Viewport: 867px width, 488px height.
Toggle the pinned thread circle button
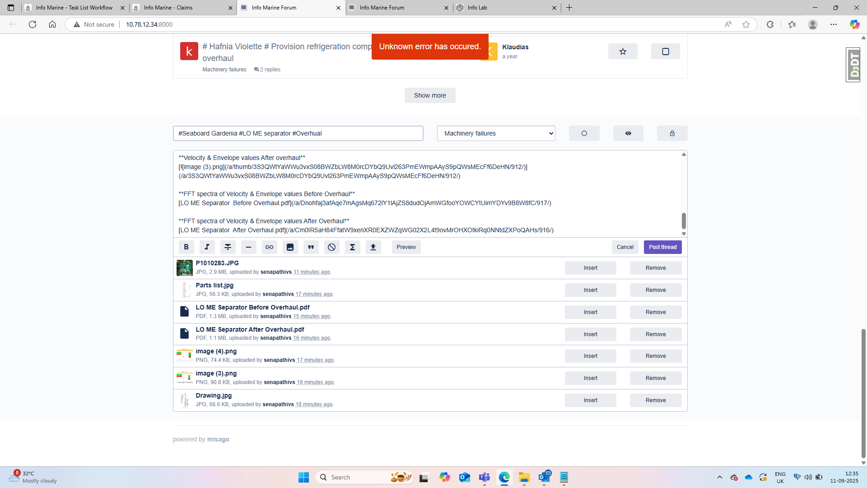click(x=584, y=133)
